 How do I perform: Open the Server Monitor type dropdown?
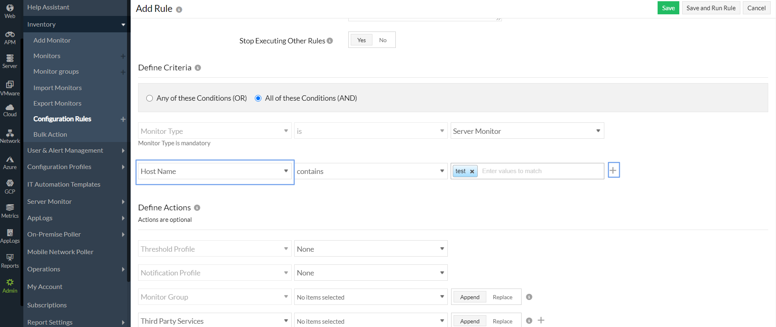[x=527, y=131]
